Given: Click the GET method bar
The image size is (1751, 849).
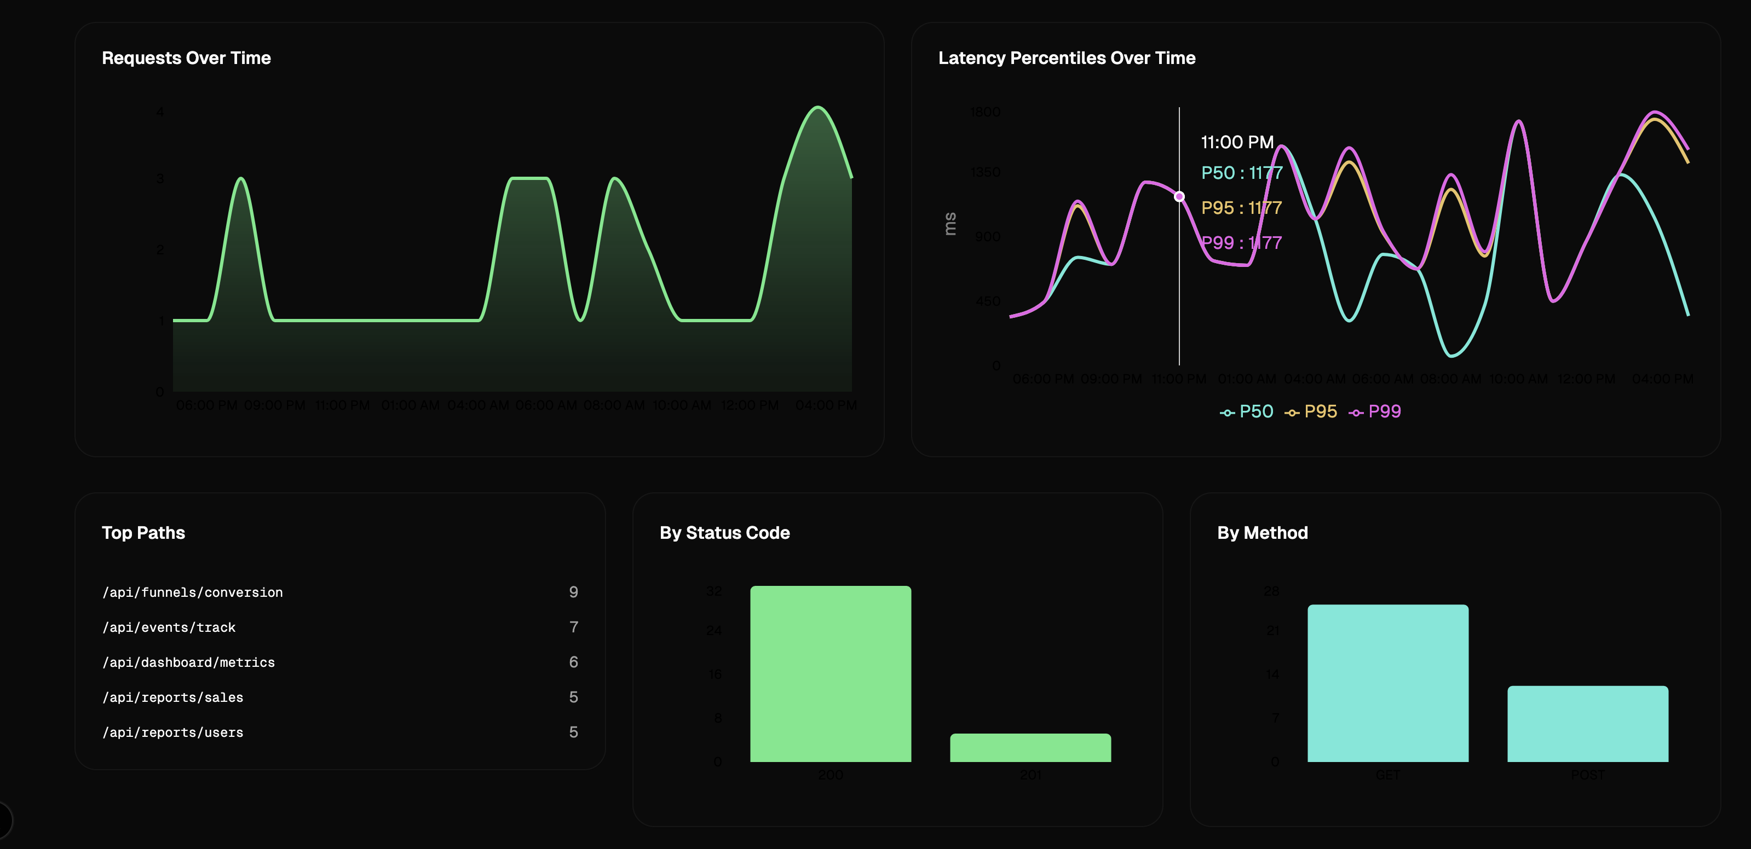Looking at the screenshot, I should [x=1387, y=683].
